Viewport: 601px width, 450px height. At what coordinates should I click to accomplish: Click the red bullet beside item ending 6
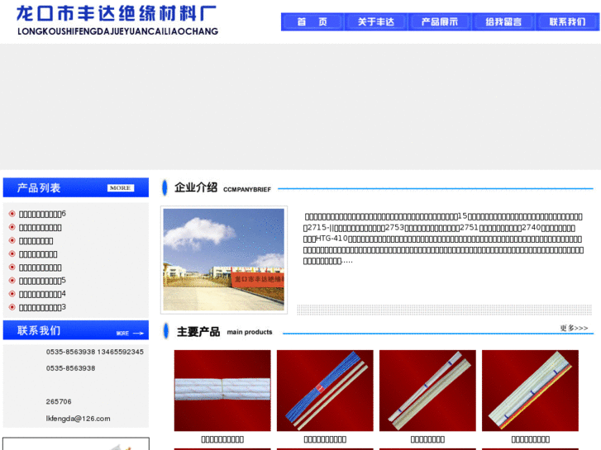click(12, 214)
